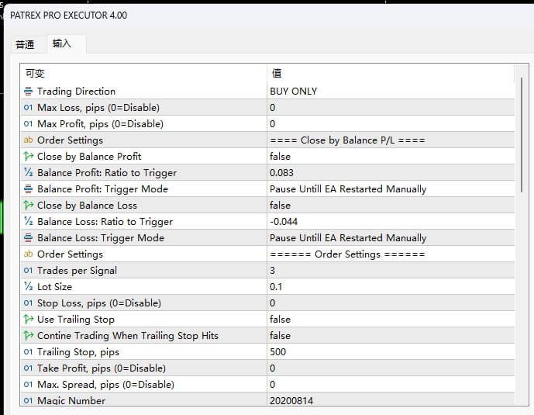Click the PATREX PRO EXECUTOR 4.00 title
The width and height of the screenshot is (534, 415).
point(68,16)
